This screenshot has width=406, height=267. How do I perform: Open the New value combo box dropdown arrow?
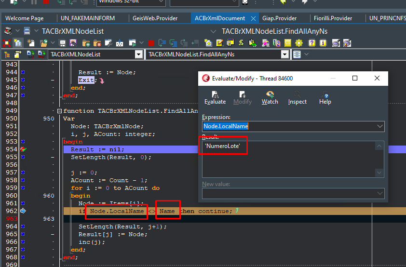[x=379, y=193]
